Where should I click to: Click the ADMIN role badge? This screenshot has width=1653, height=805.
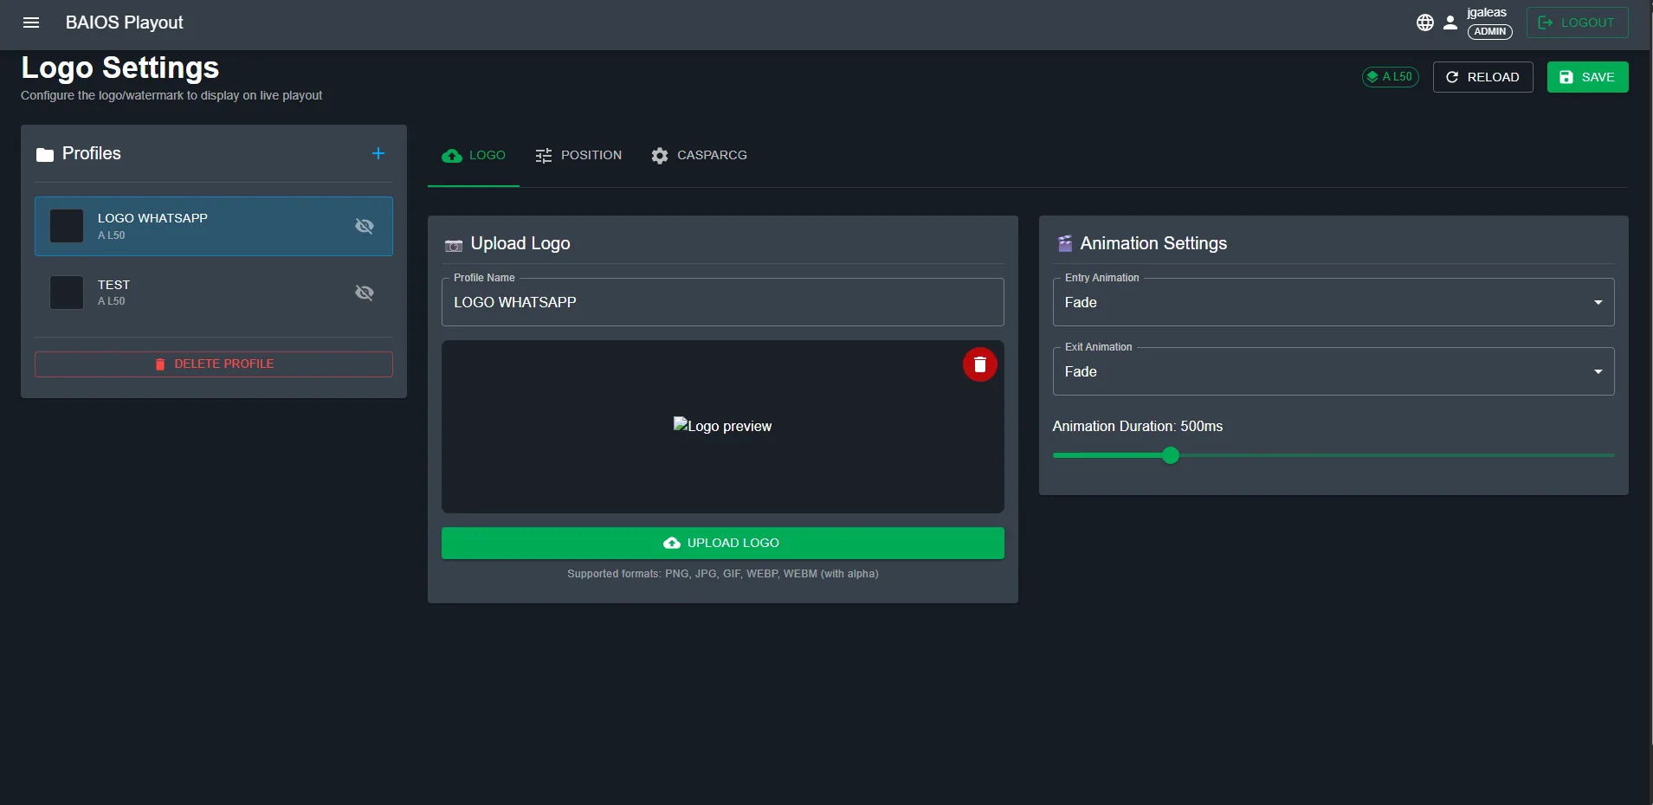point(1490,32)
